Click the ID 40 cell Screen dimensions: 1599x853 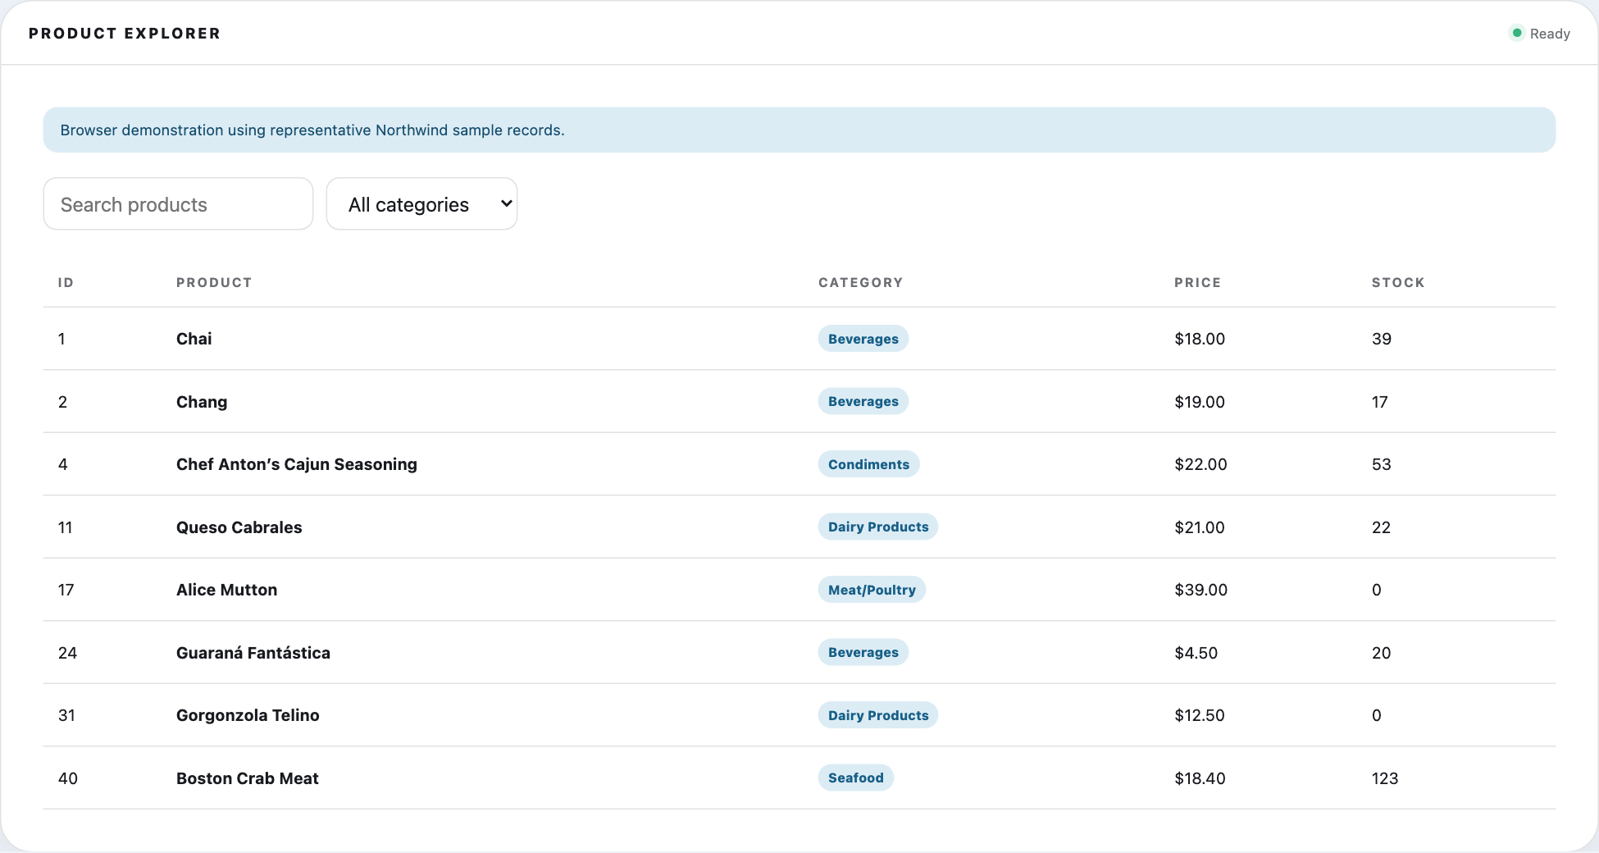[68, 778]
